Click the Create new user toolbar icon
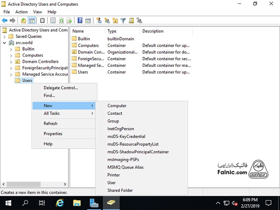This screenshot has height=210, width=280. (x=99, y=20)
